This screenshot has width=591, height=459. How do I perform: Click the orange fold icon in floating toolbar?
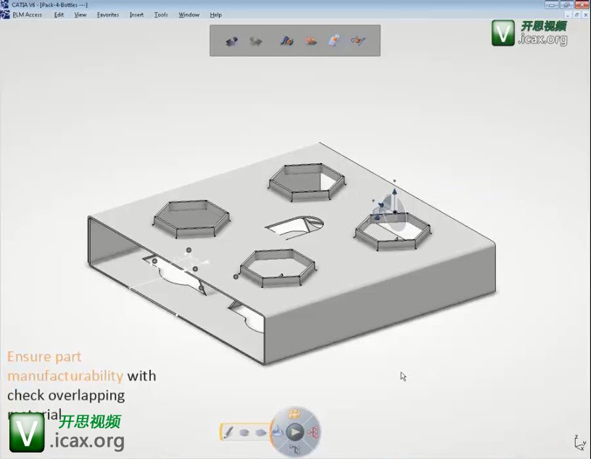311,41
